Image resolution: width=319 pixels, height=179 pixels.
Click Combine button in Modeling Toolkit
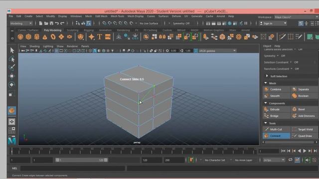point(276,89)
